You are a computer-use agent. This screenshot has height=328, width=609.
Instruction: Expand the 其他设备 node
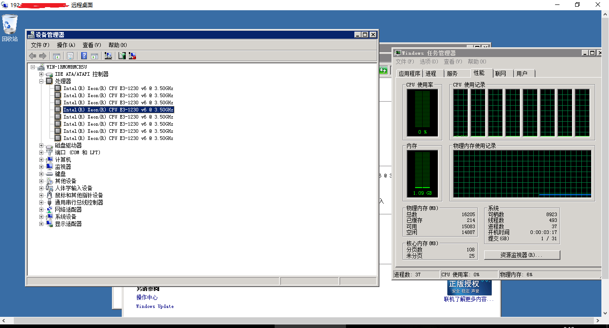(41, 181)
